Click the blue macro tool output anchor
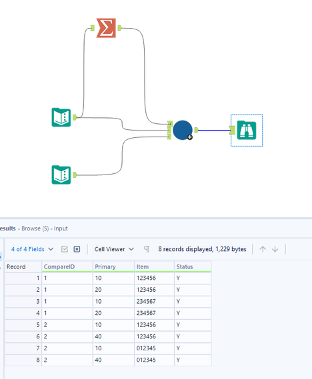Viewport: 312px width, 379px height. tap(196, 131)
